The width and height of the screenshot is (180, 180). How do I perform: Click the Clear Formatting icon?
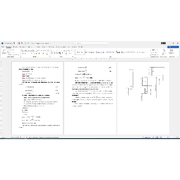(48, 50)
